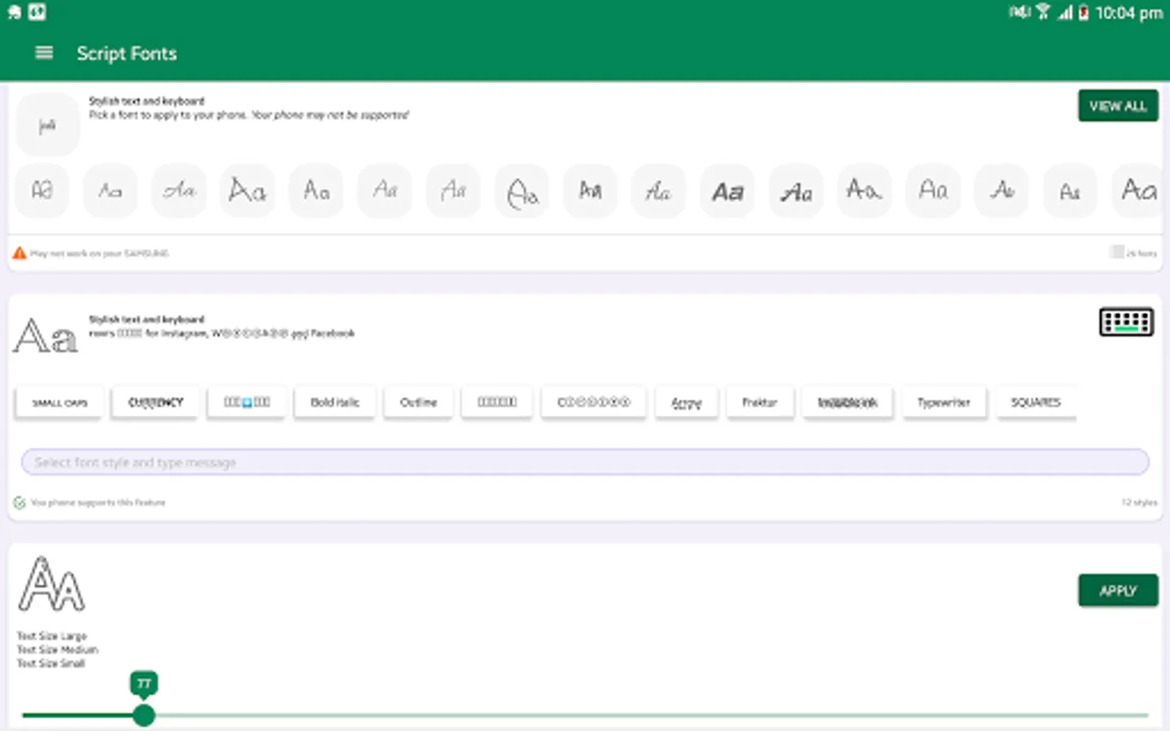1170x731 pixels.
Task: Click the TT text size slider handle
Action: (144, 715)
